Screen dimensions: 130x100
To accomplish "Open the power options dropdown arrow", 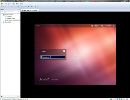I will tap(4, 6).
